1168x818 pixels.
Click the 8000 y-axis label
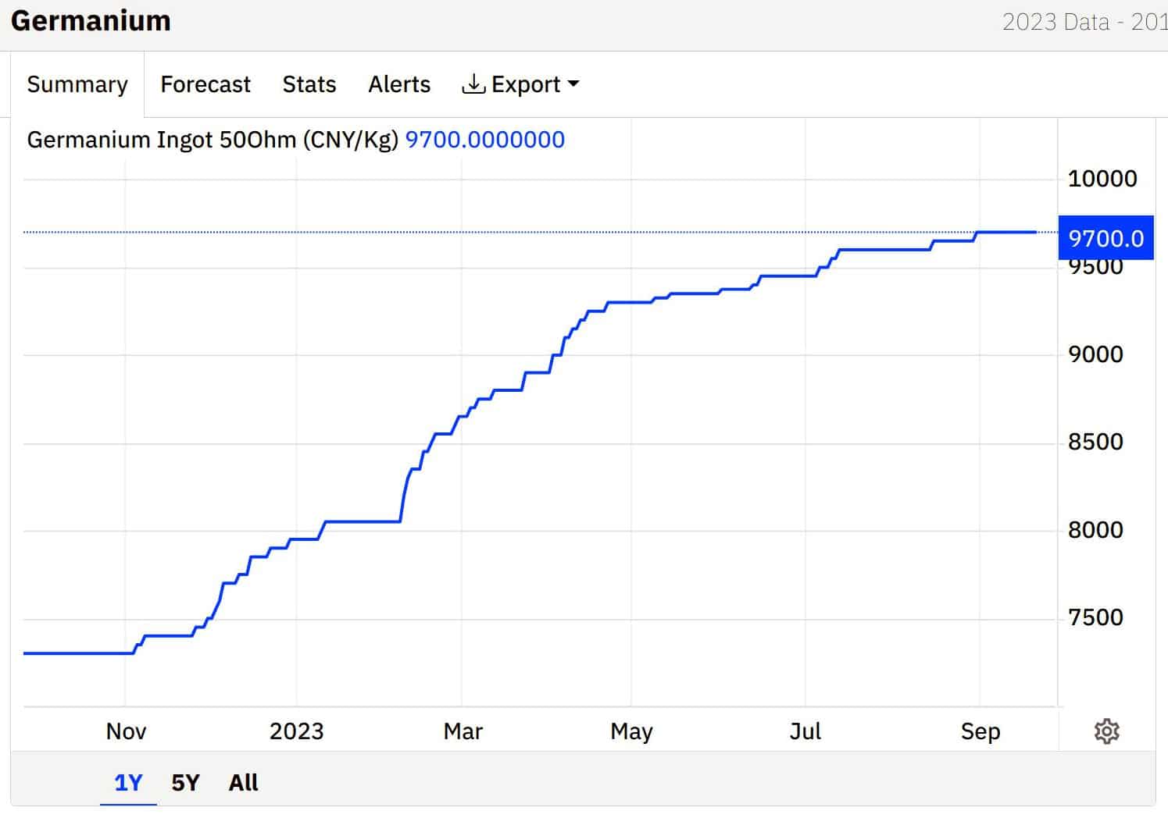tap(1095, 530)
